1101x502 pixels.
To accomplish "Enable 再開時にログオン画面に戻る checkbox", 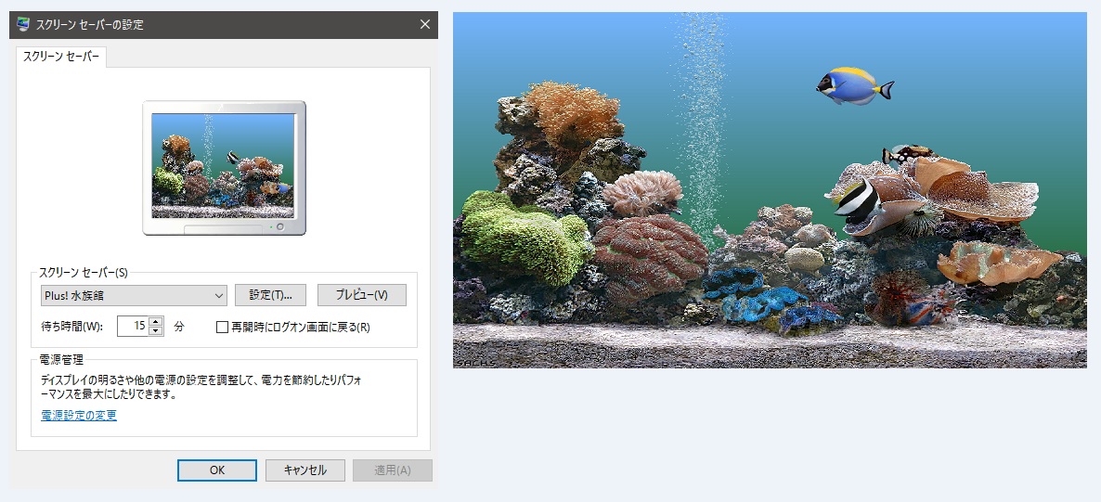I will tap(222, 328).
